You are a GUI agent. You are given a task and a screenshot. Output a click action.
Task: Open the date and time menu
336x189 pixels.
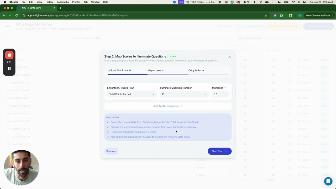tap(321, 2)
